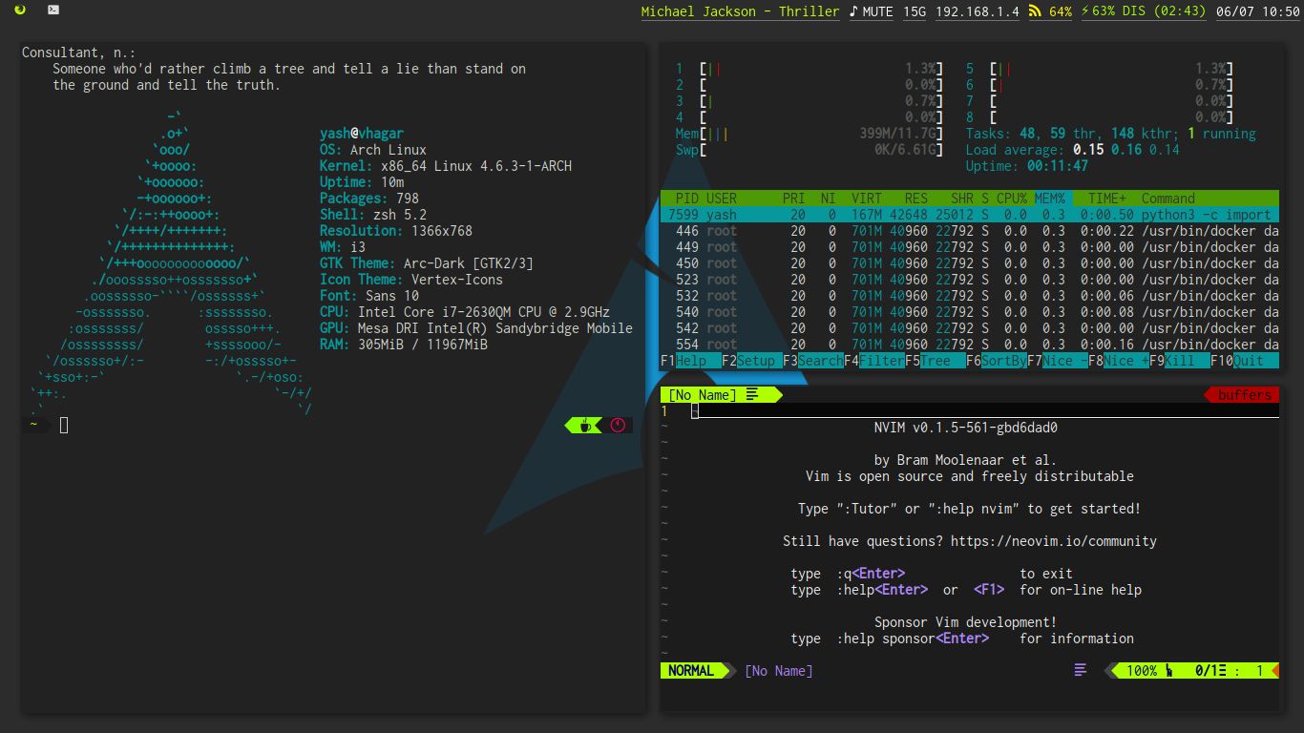The height and width of the screenshot is (733, 1304).
Task: Click F7 Nice - in htop
Action: (x=1058, y=361)
